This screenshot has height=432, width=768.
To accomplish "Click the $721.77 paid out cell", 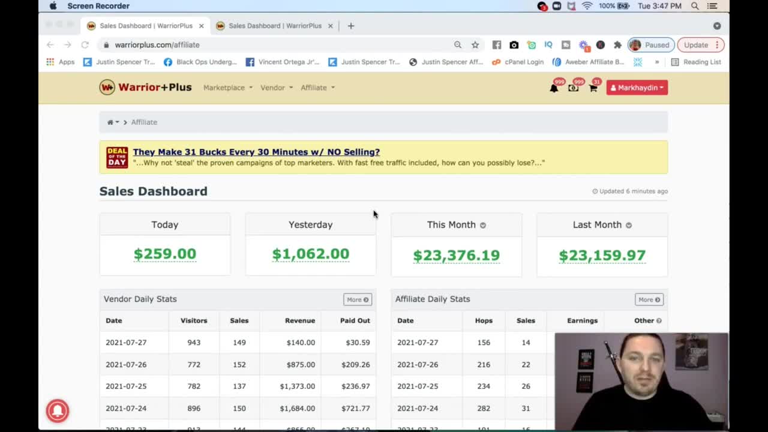I will (356, 409).
